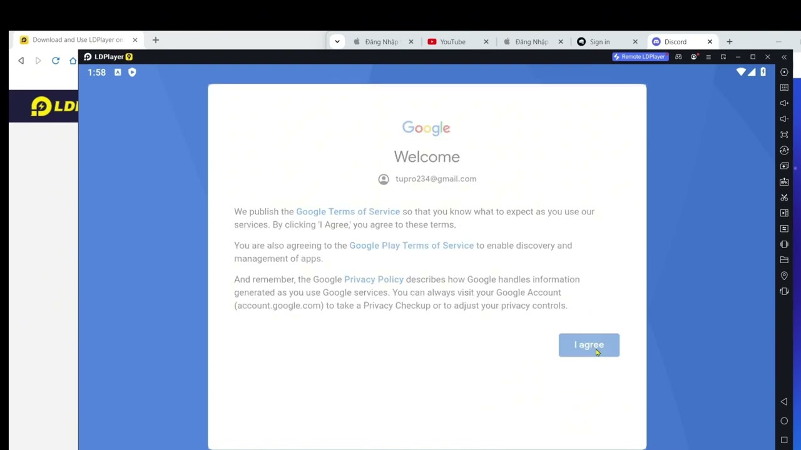Click the LDPlayer mini-window mode icon
801x450 pixels.
coord(723,57)
